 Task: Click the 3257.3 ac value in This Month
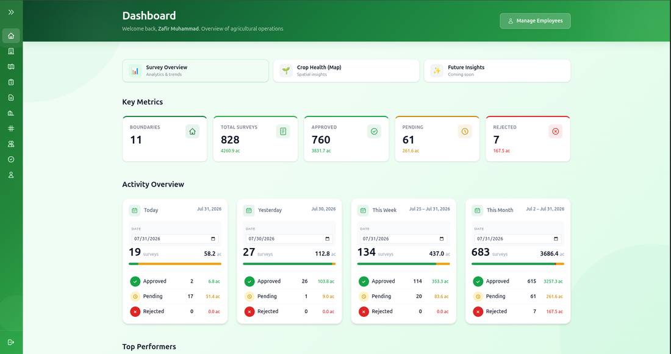[x=553, y=281]
